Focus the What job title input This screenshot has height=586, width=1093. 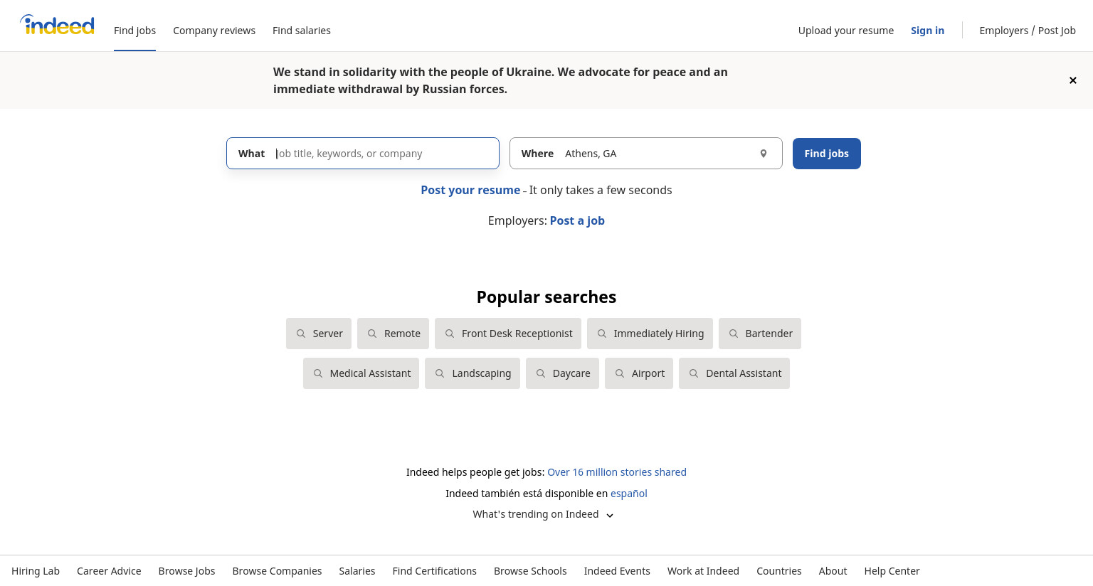click(363, 154)
